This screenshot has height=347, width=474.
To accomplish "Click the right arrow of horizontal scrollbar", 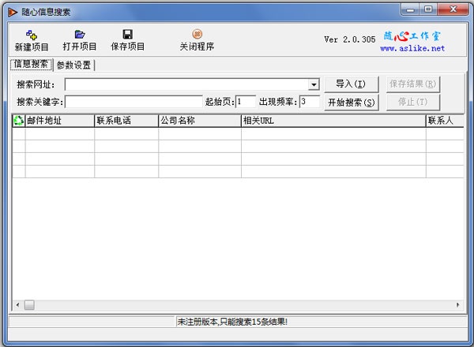I will pyautogui.click(x=457, y=305).
